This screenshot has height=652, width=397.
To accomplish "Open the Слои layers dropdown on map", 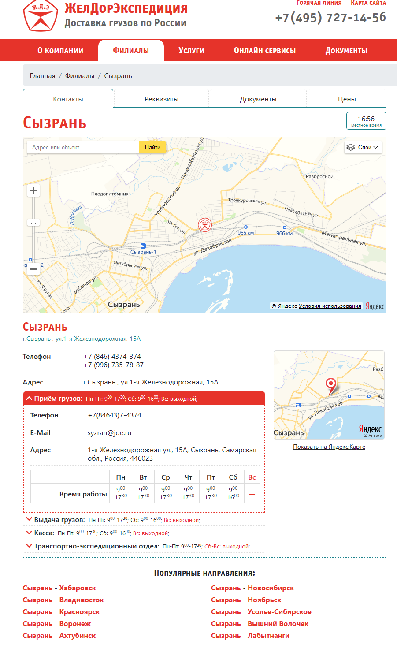I will (x=363, y=147).
